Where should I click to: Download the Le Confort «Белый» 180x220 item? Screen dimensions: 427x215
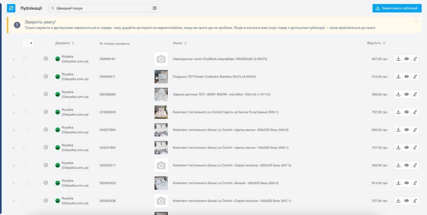pos(398,183)
